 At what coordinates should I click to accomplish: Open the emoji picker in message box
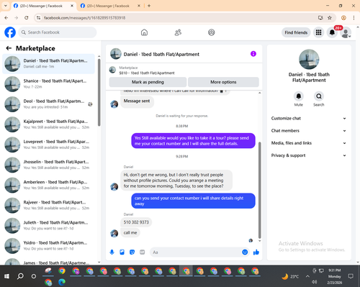pos(245,252)
